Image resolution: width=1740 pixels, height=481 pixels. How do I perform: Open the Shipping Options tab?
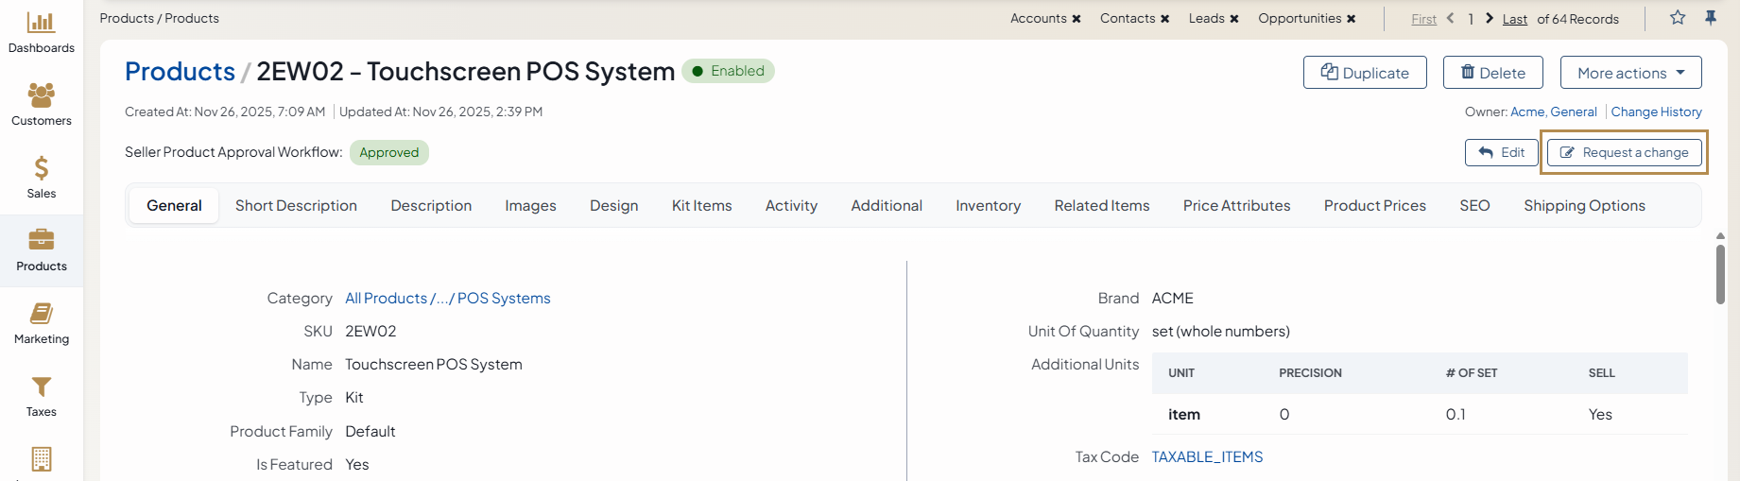1584,206
